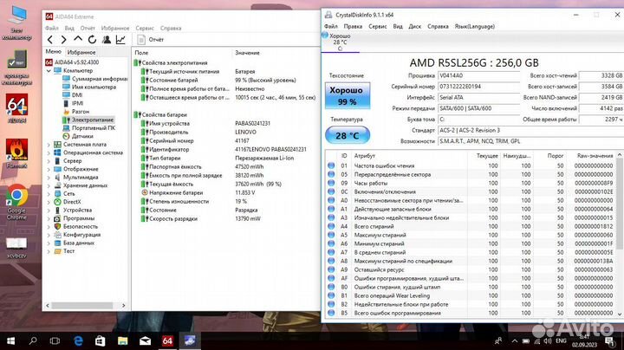Image resolution: width=624 pixels, height=350 pixels.
Task: Open Mail app from taskbar
Action: tap(145, 340)
